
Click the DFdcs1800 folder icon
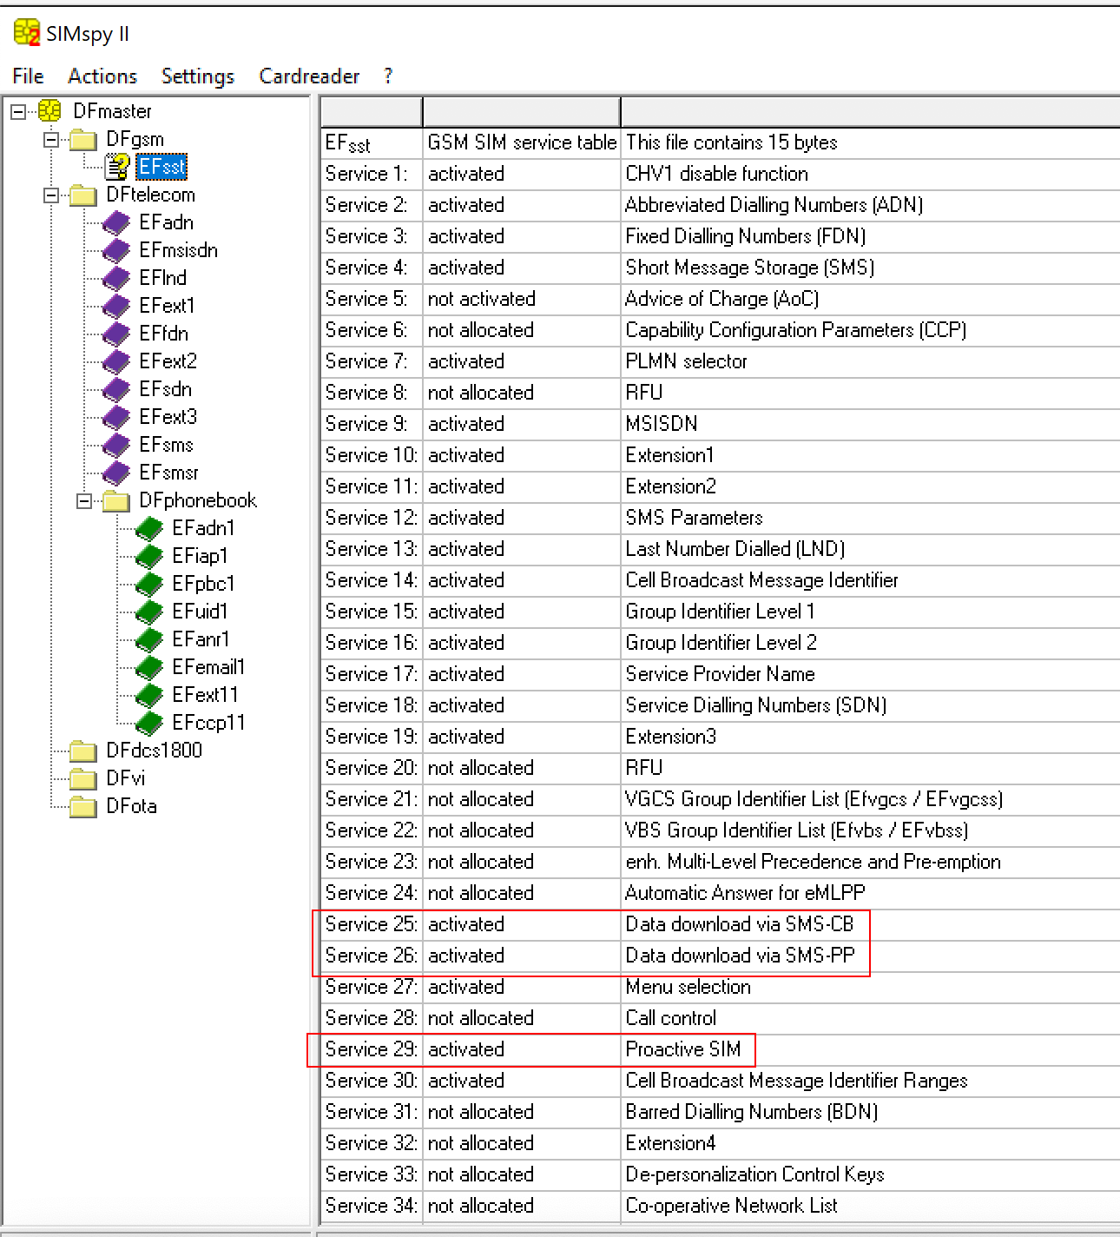(x=83, y=751)
